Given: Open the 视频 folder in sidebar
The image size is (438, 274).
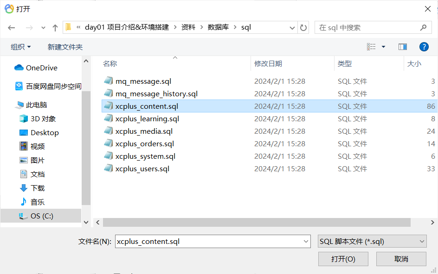Looking at the screenshot, I should (x=38, y=146).
